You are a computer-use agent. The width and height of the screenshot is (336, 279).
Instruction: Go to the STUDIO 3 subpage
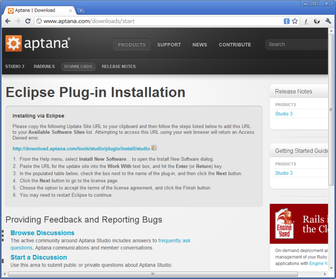(15, 66)
